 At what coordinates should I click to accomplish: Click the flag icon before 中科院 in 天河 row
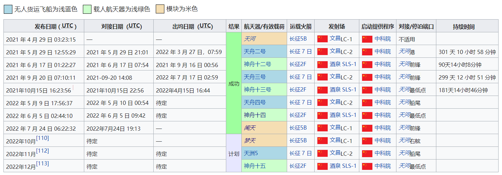367,39
